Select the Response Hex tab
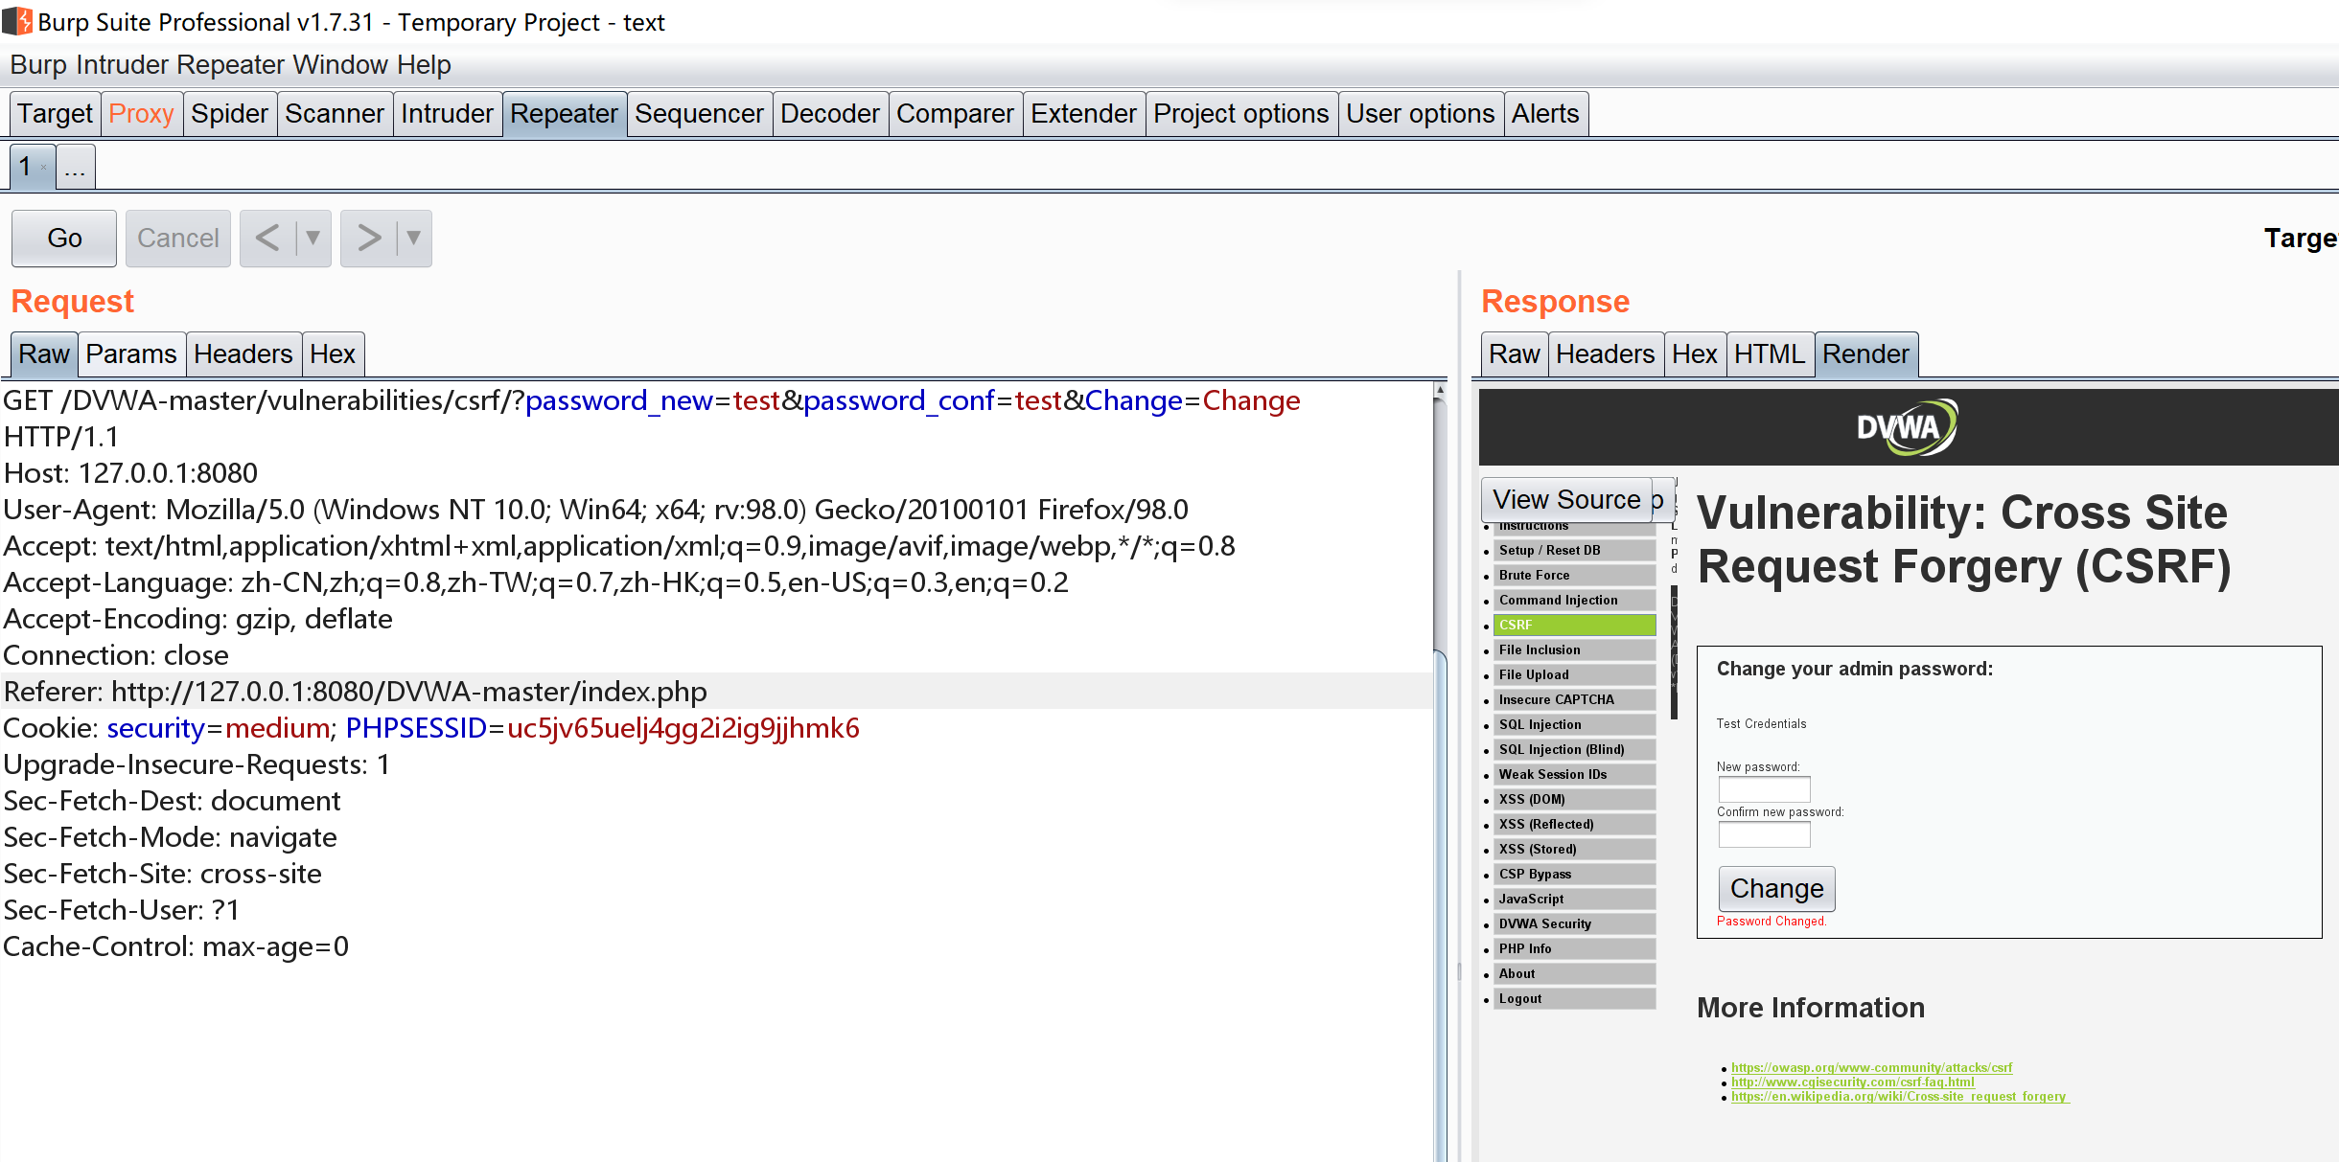The height and width of the screenshot is (1162, 2339). (x=1695, y=353)
